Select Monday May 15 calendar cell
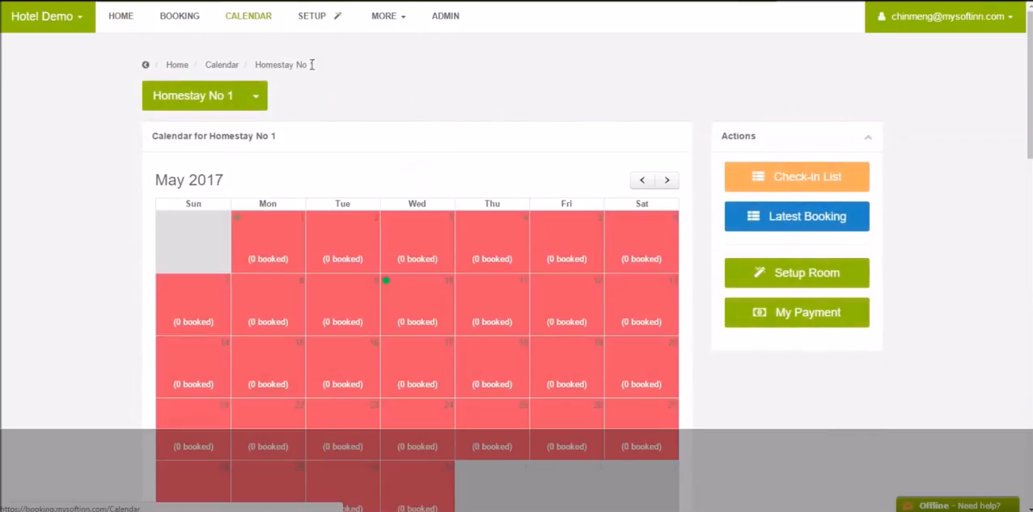This screenshot has width=1033, height=512. 268,366
